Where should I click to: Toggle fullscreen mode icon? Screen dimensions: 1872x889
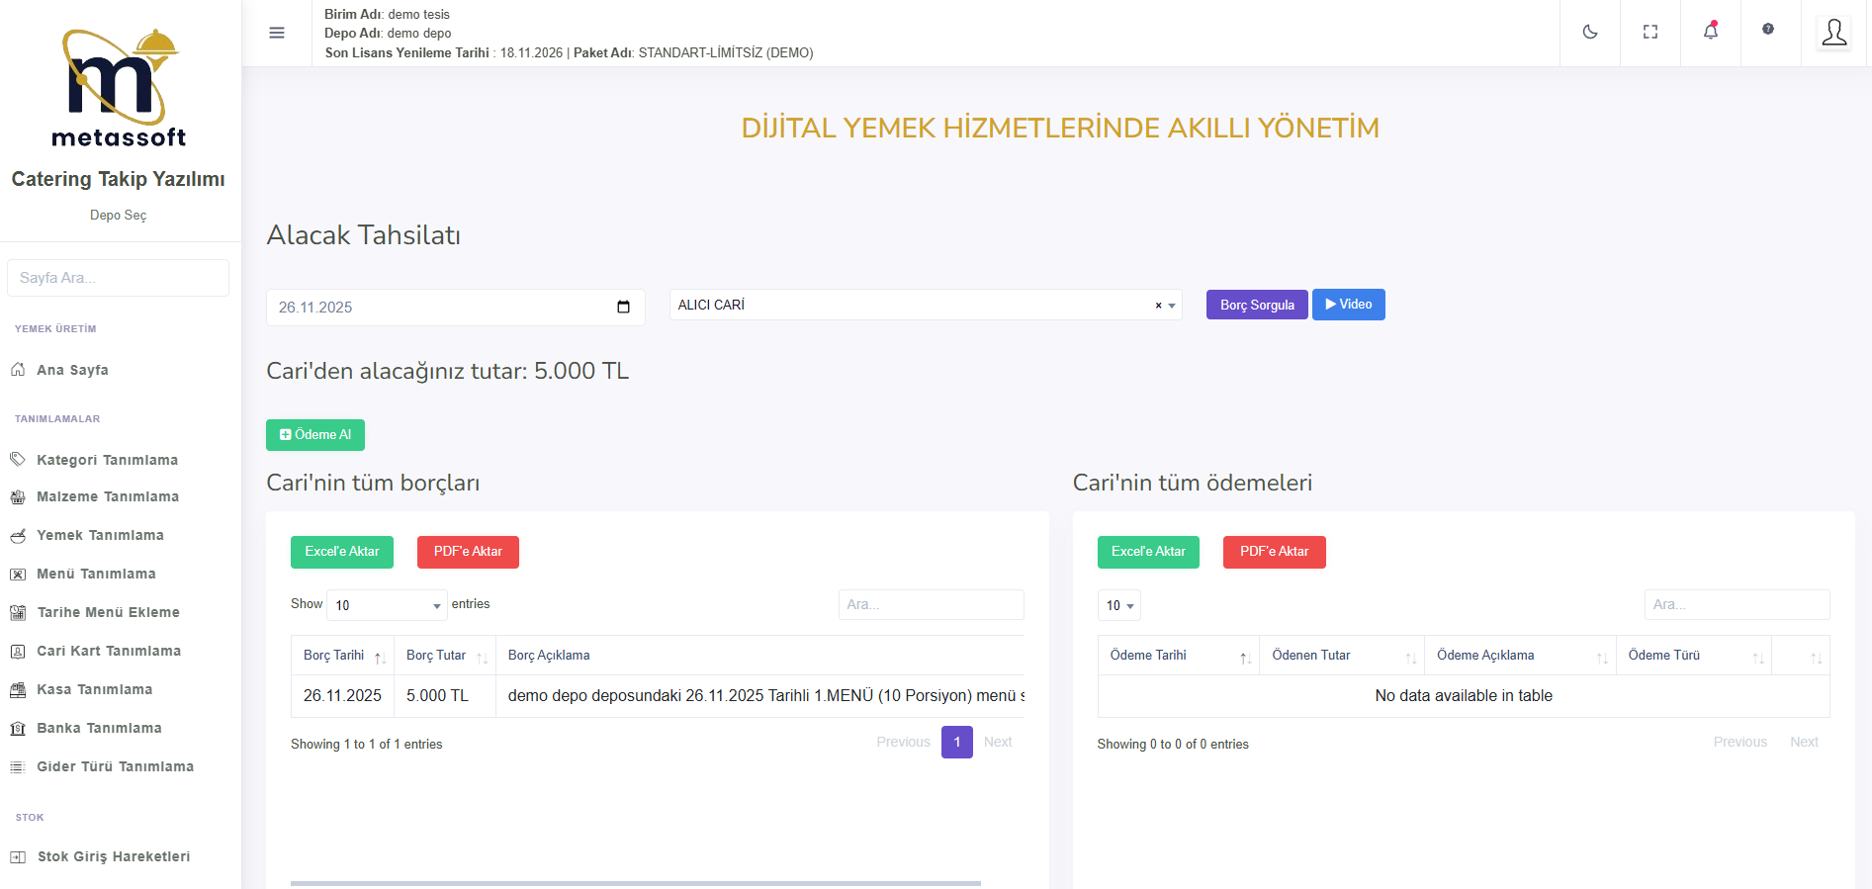[1650, 33]
